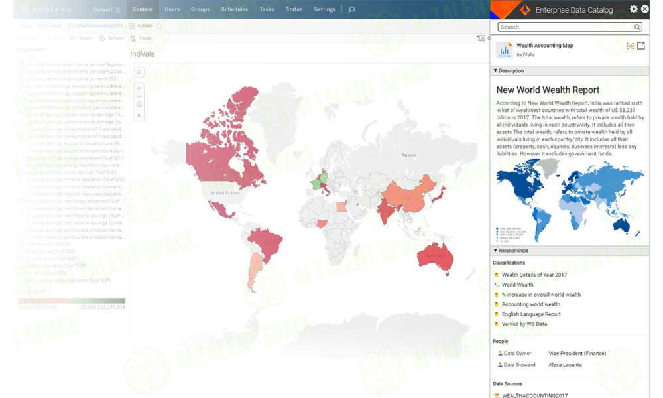Click tag icon beside Verifed by WB Data
663x398 pixels.
coord(497,324)
